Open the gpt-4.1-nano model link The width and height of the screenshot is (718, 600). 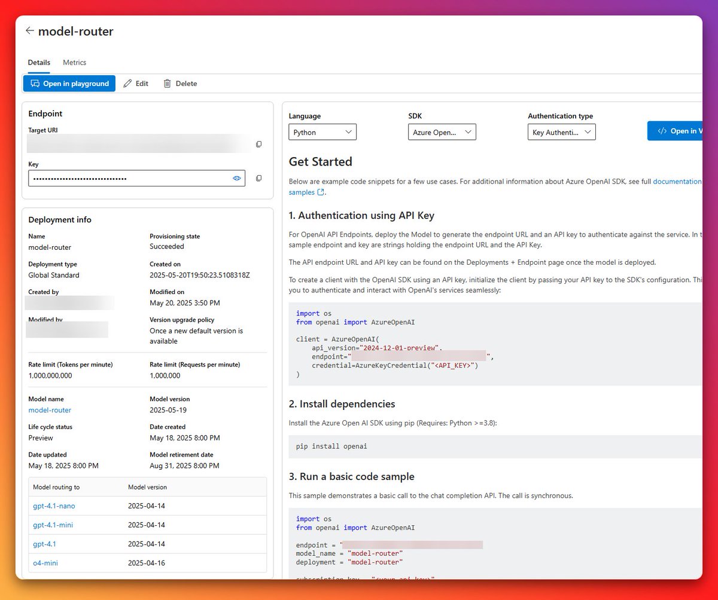(54, 506)
